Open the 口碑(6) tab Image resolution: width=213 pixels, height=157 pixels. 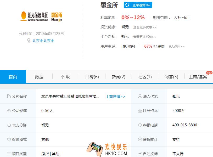(x=92, y=77)
